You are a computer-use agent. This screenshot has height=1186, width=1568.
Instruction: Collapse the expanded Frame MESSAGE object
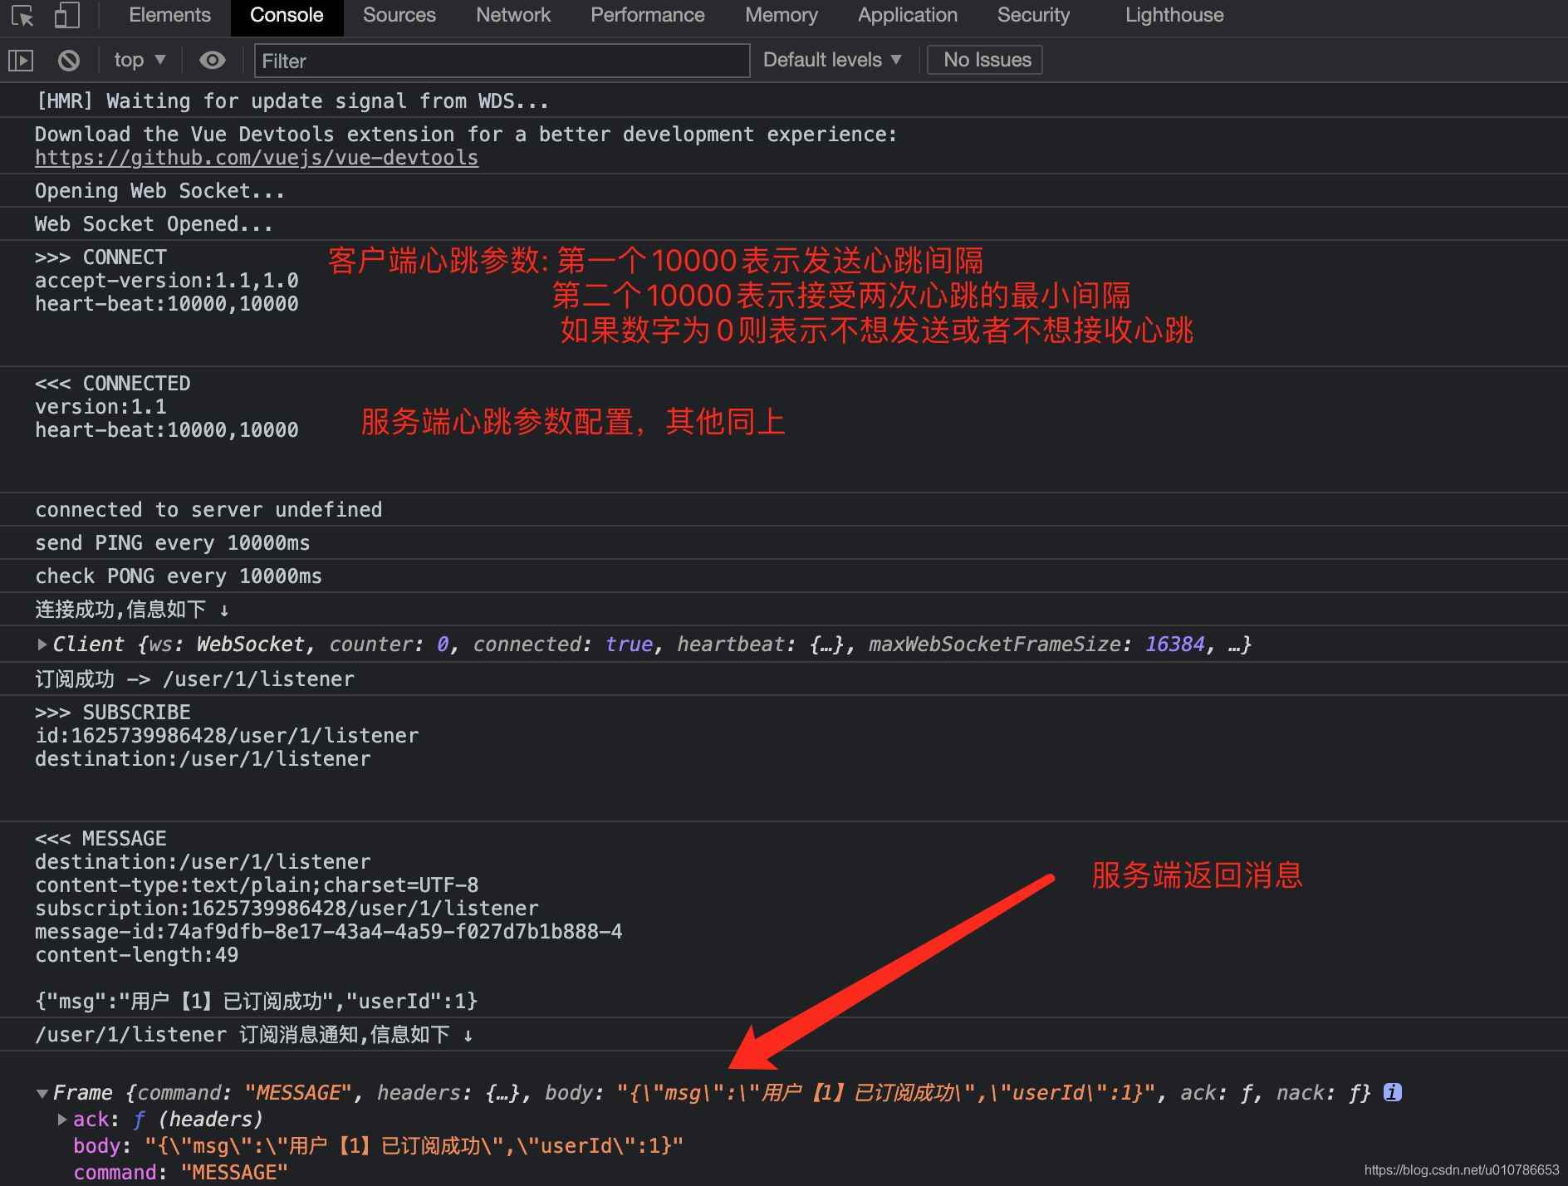point(41,1093)
